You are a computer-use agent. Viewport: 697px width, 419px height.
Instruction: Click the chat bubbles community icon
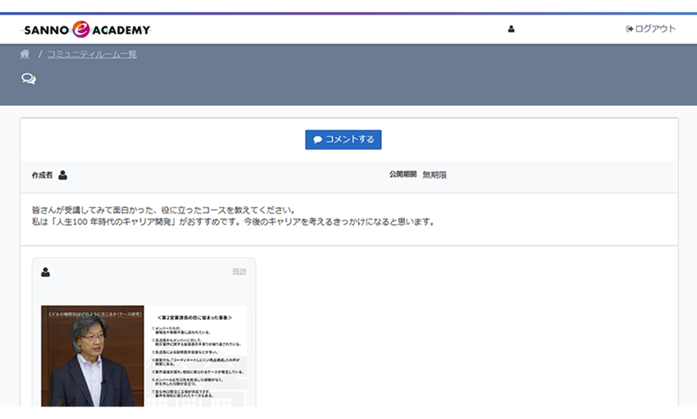(29, 78)
